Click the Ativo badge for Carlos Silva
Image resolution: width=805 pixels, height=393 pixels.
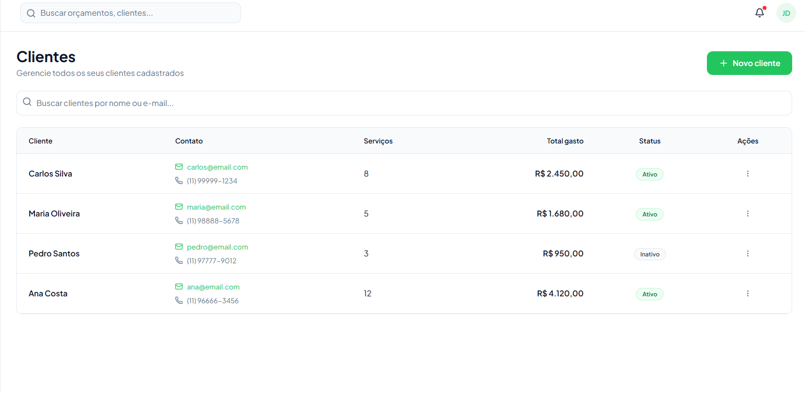coord(650,174)
